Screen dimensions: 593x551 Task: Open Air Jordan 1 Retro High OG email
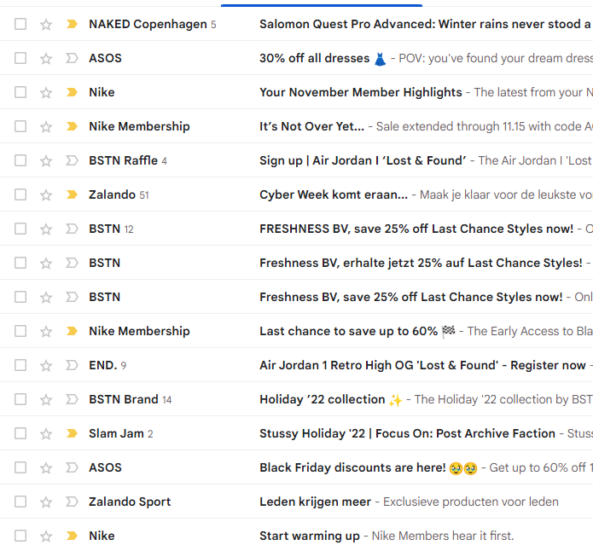point(422,365)
